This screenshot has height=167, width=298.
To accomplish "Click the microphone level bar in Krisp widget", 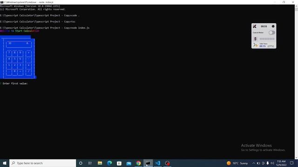I will 267,39.
